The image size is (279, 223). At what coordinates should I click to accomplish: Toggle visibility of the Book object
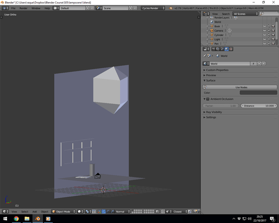(265, 26)
